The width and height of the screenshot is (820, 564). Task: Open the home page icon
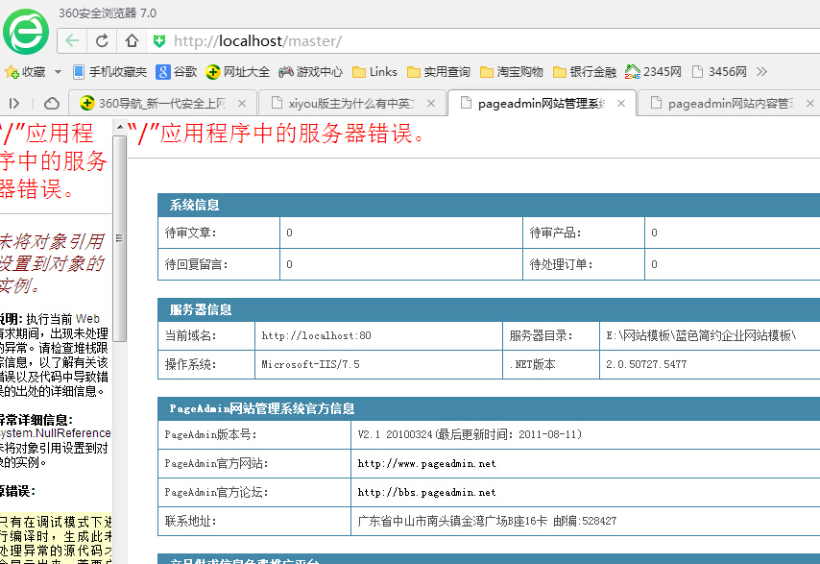[x=132, y=41]
